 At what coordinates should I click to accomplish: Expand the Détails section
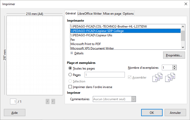72,53
